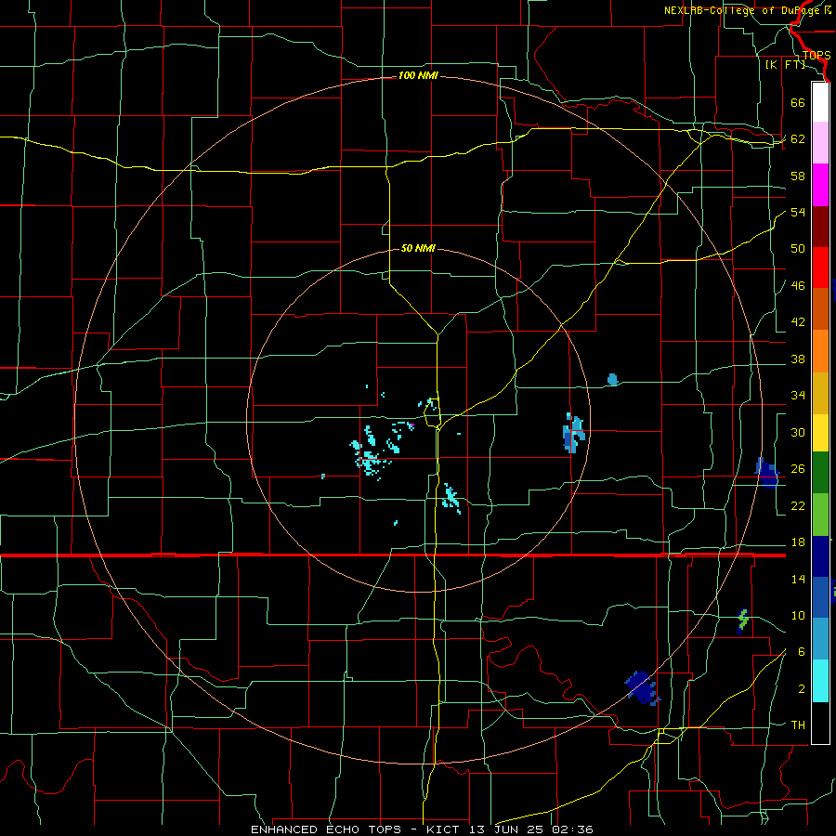Click the light blue 6 kft legend swatch
The height and width of the screenshot is (836, 836).
pyautogui.click(x=820, y=639)
